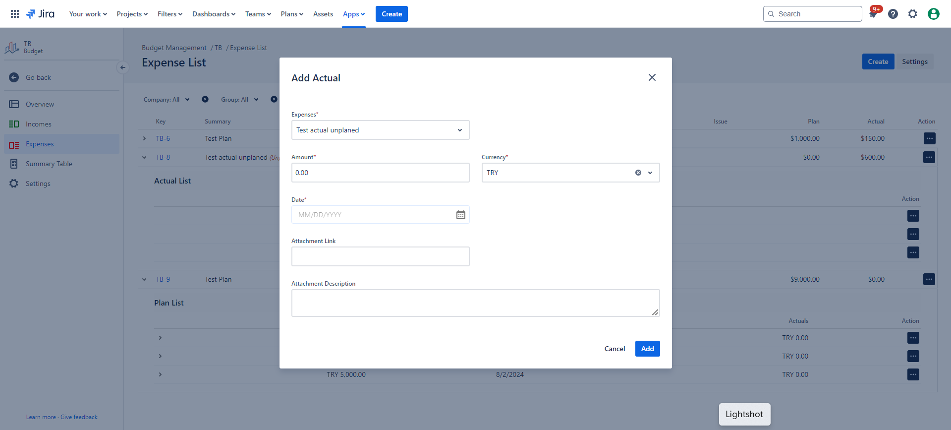951x430 pixels.
Task: Open the Projects menu
Action: [132, 14]
